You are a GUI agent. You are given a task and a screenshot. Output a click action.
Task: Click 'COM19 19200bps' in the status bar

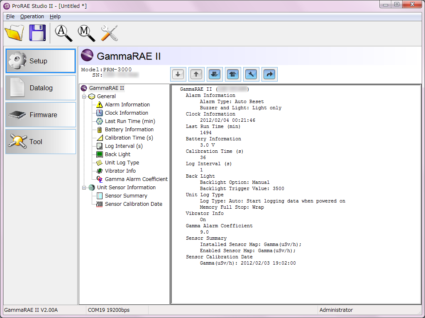(109, 310)
